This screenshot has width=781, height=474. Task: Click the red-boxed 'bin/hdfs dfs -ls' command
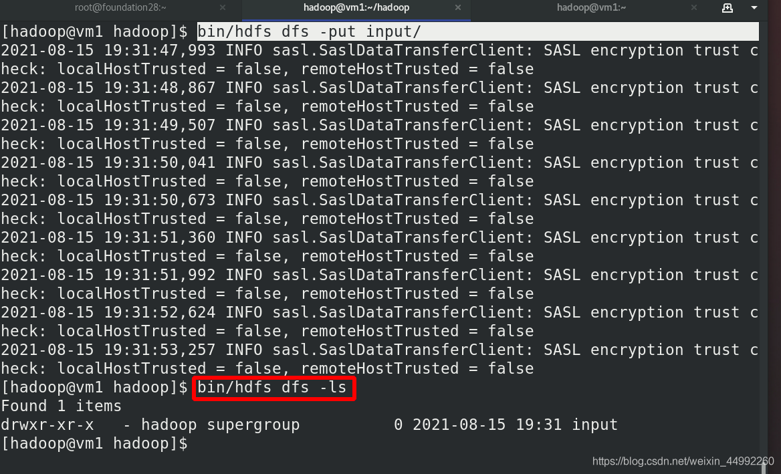(272, 387)
